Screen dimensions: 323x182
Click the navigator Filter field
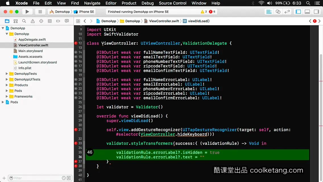point(40,178)
